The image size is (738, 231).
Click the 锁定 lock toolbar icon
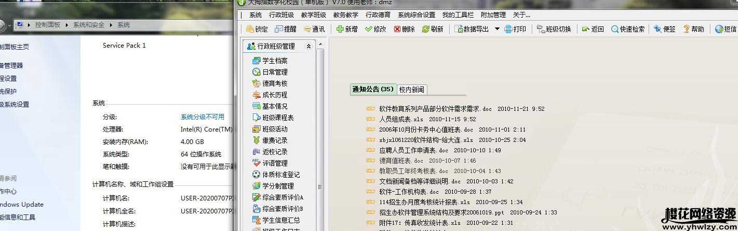(257, 29)
